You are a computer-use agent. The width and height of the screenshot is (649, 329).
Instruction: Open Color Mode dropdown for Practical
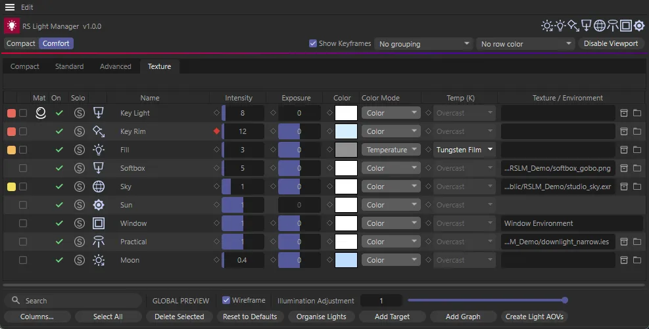click(391, 242)
